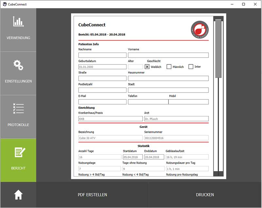262x208 pixels.
Task: Click the red logo in report header
Action: 200,29
